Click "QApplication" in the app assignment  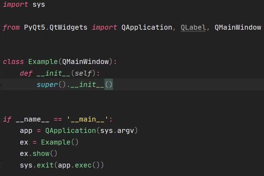point(71,131)
